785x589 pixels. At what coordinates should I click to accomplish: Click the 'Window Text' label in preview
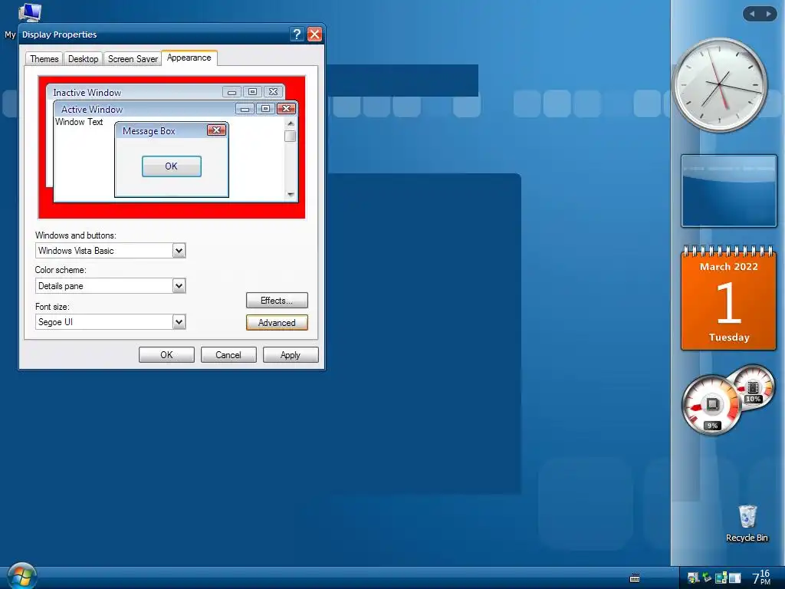[79, 122]
